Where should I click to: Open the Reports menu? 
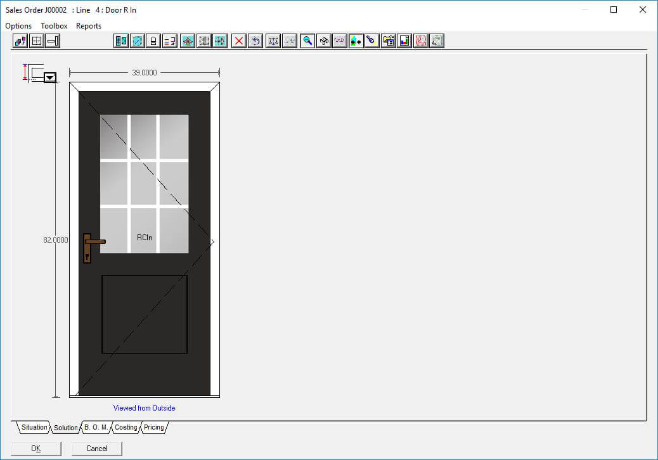tap(89, 26)
